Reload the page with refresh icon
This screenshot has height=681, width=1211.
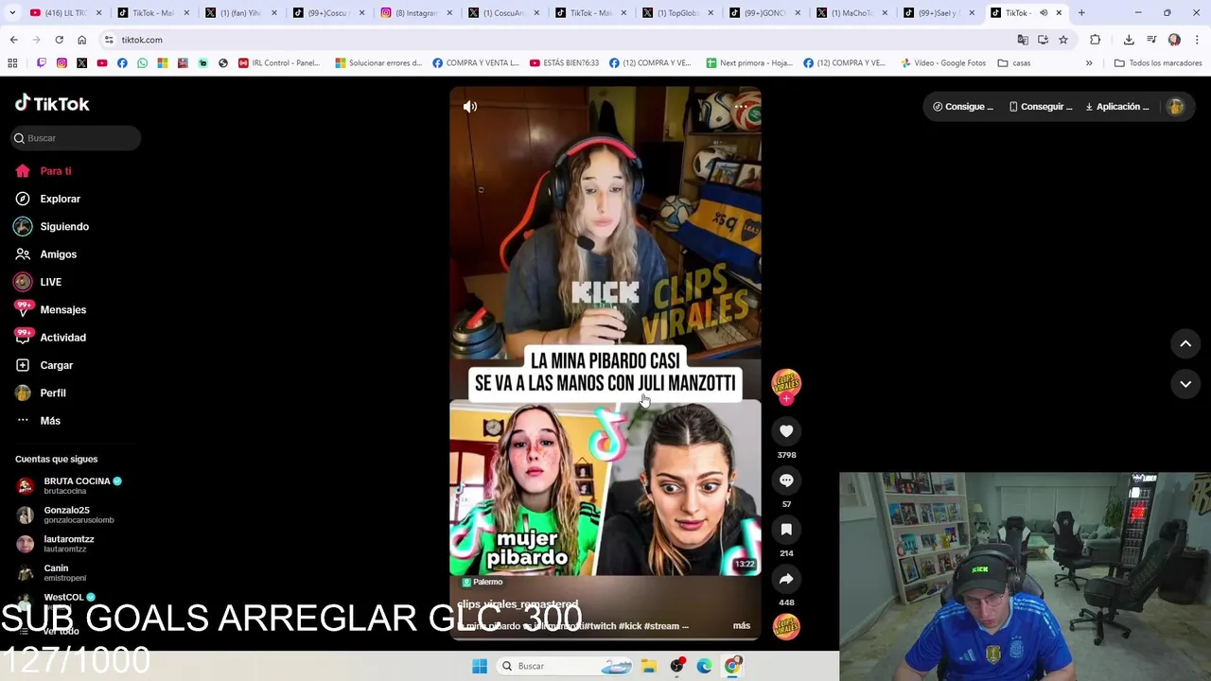pos(59,40)
